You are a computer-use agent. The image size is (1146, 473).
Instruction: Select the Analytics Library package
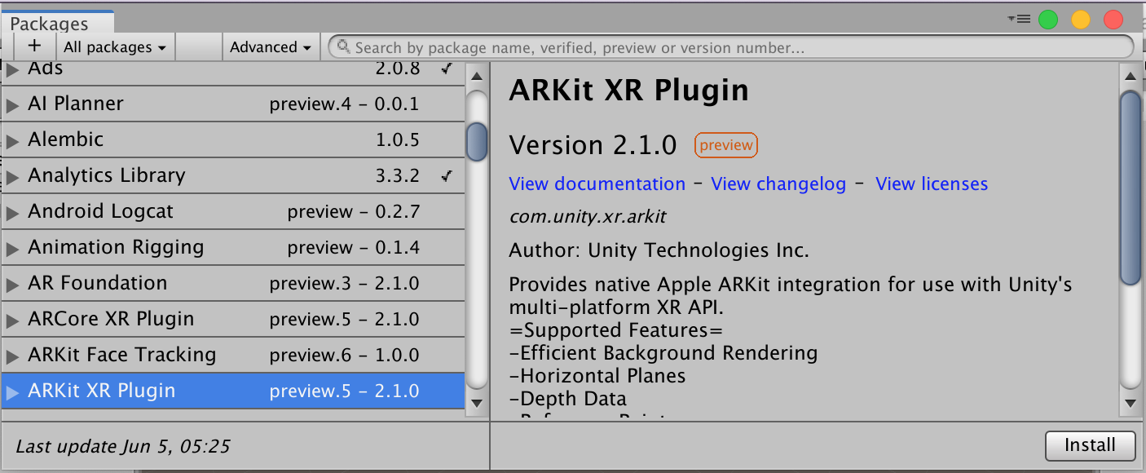click(x=233, y=175)
